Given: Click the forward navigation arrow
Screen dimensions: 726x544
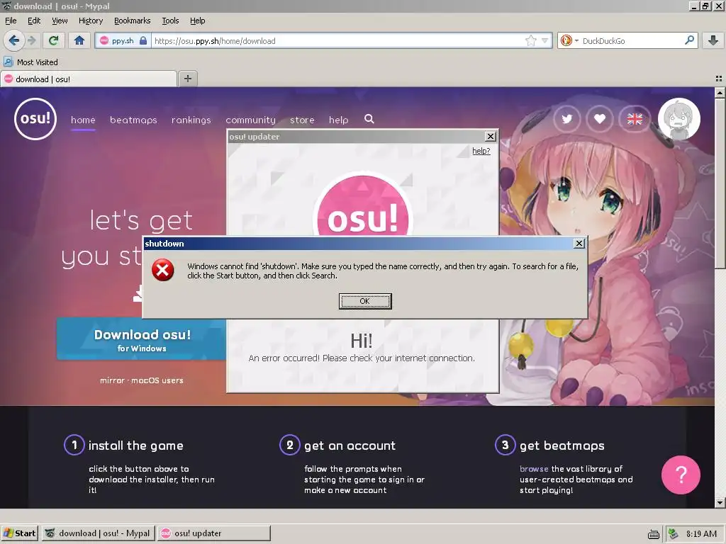Looking at the screenshot, I should click(x=32, y=40).
